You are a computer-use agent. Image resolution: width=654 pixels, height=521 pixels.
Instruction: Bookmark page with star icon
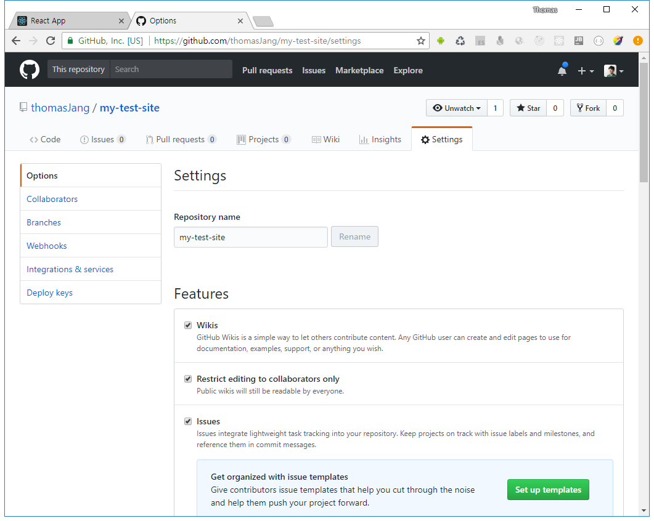421,41
